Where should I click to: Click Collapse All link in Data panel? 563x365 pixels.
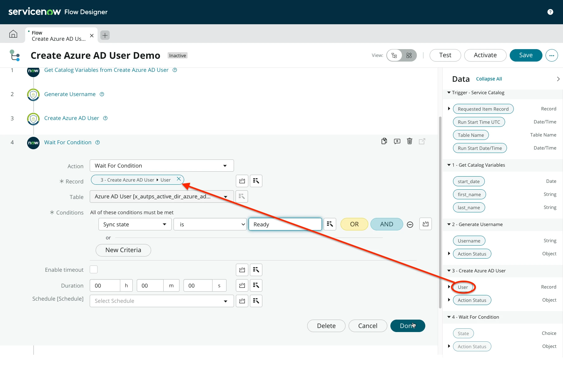pos(489,79)
